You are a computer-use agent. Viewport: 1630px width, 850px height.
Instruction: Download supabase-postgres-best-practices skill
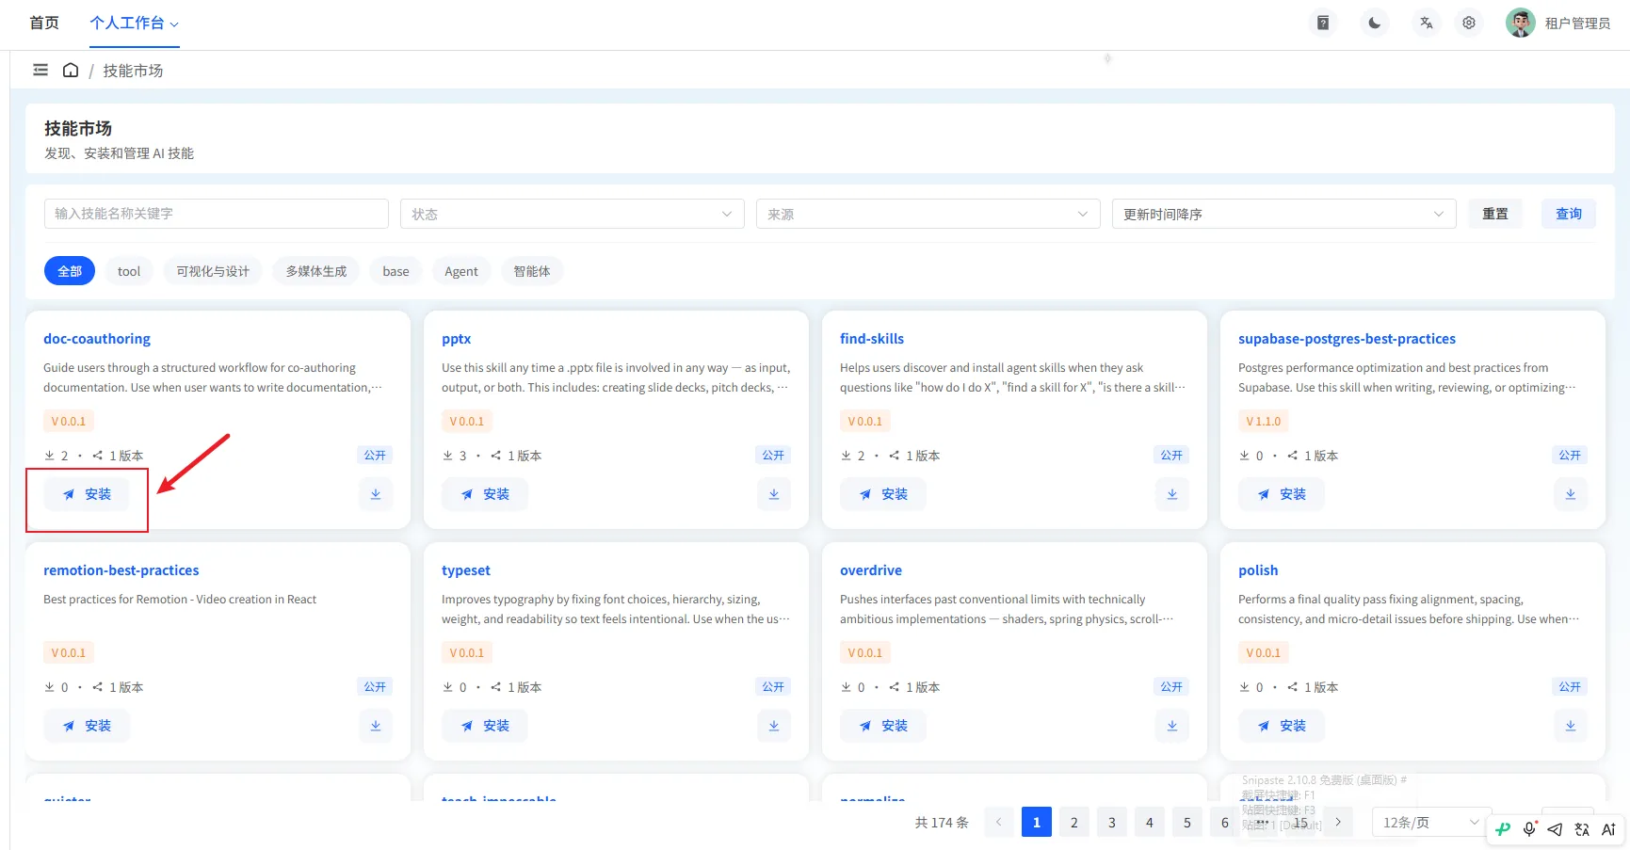pyautogui.click(x=1571, y=494)
